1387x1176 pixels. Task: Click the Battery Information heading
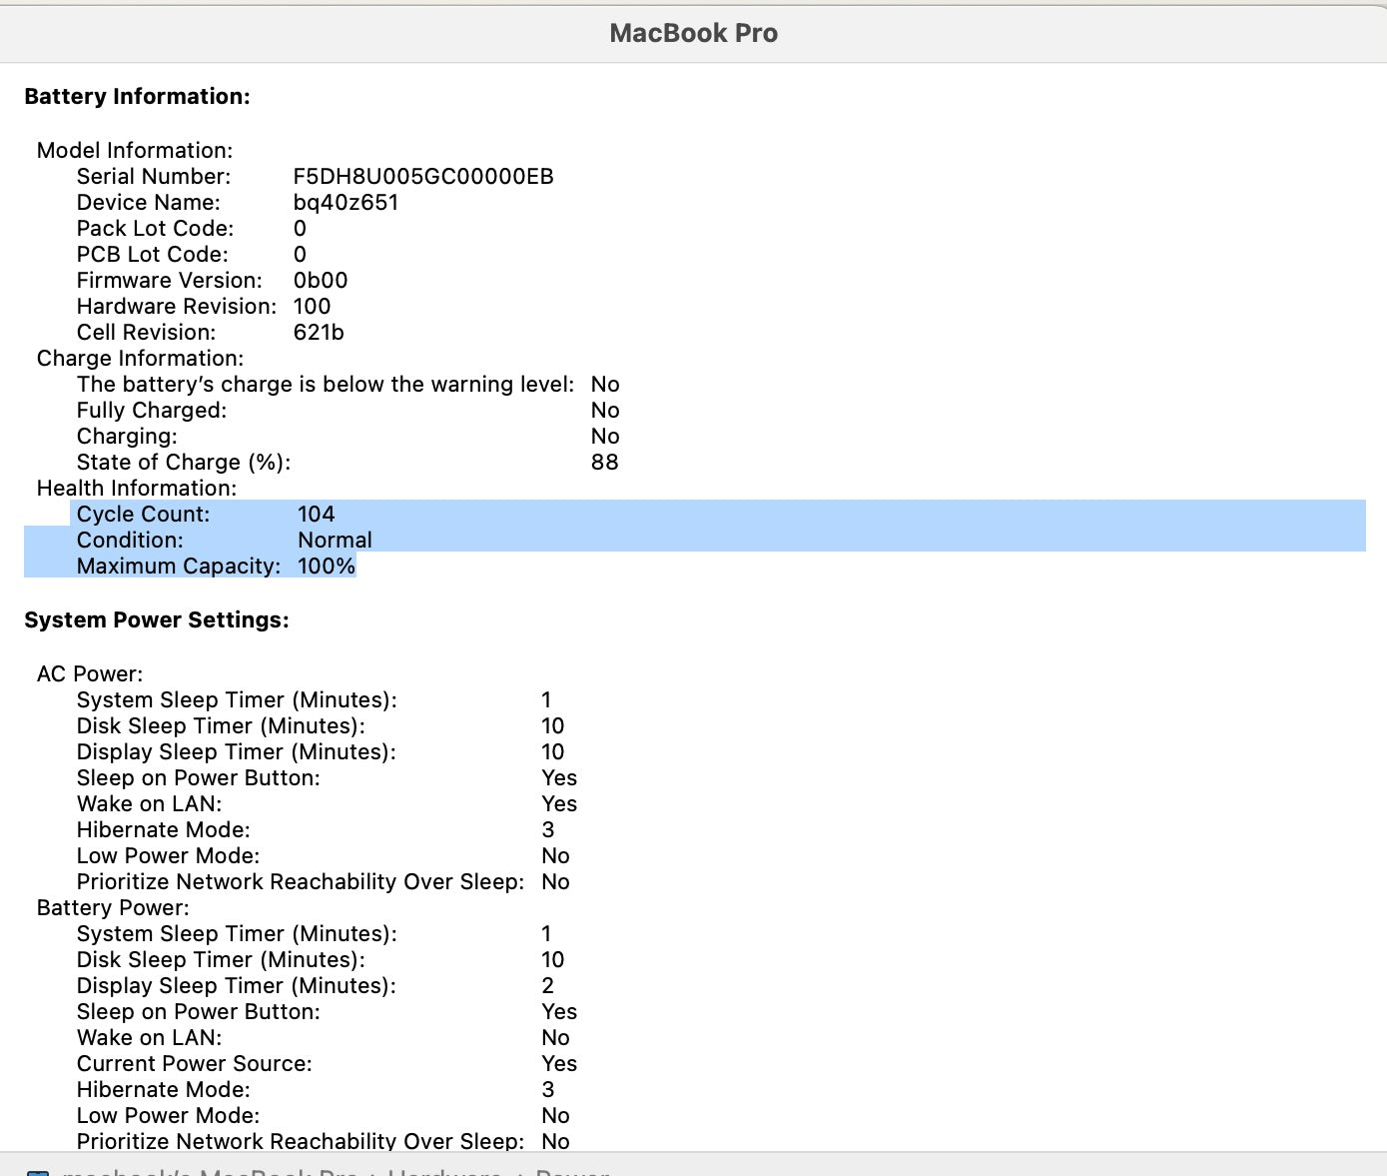tap(137, 97)
